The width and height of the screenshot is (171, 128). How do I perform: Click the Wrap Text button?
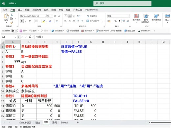[x=92, y=16]
